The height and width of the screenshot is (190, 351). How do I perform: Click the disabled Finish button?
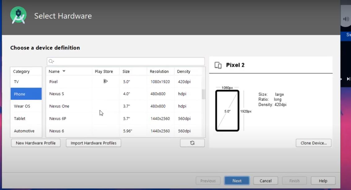(x=294, y=181)
